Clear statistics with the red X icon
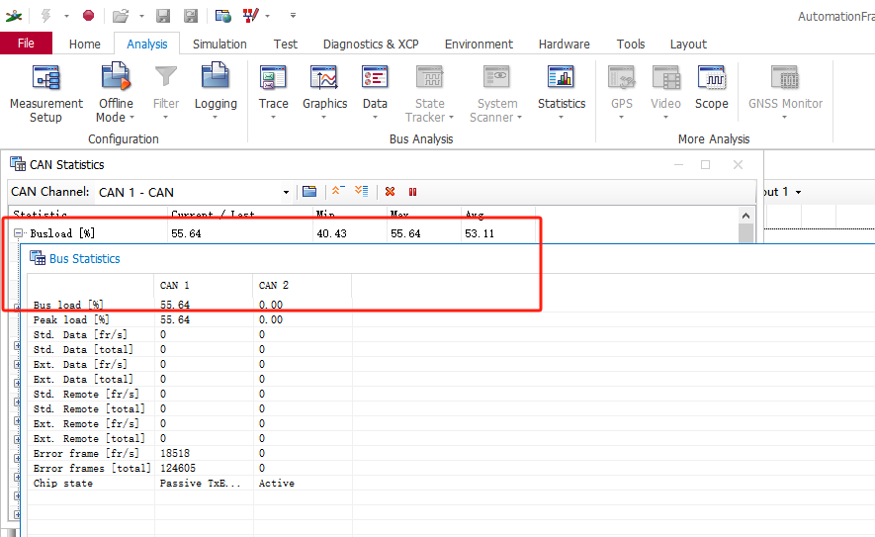The image size is (875, 537). pyautogui.click(x=391, y=192)
